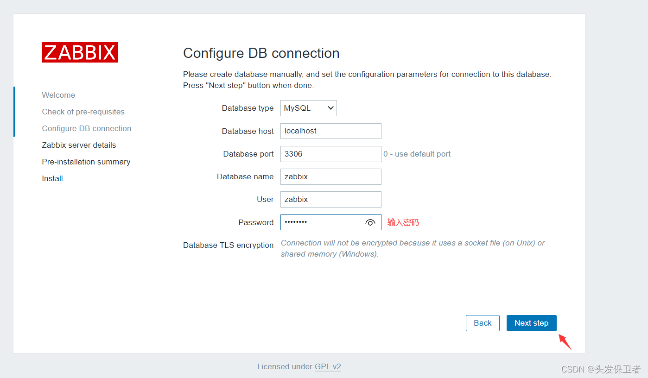Screen dimensions: 648x378
Task: Select Zabbix server details step
Action: click(x=79, y=145)
